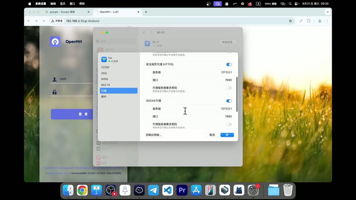Turn off the SOCKS代理 switch
The width and height of the screenshot is (356, 200).
tap(229, 101)
